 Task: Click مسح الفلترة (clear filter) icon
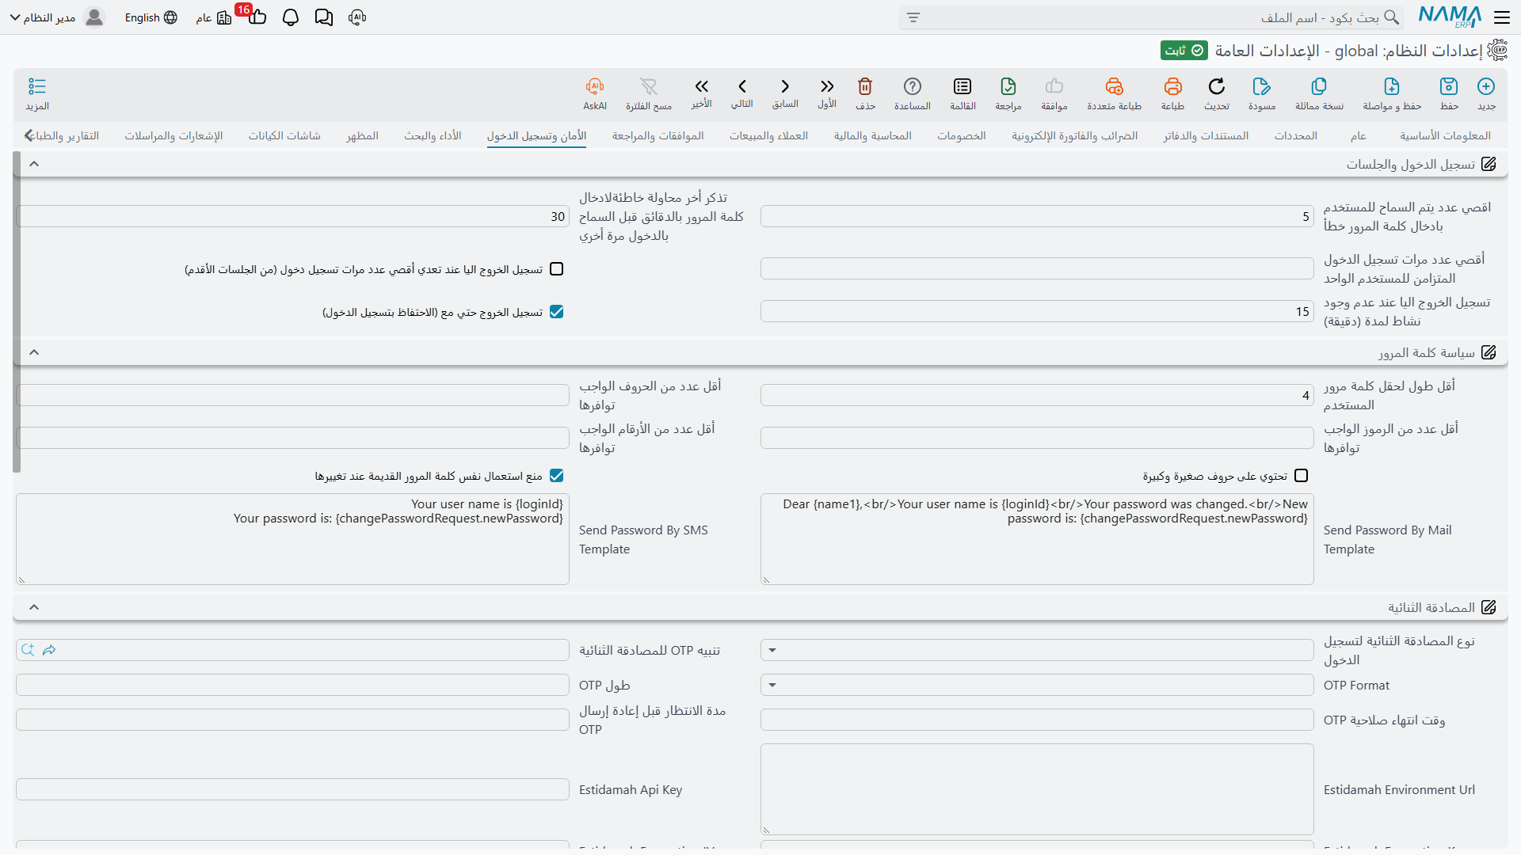point(649,86)
